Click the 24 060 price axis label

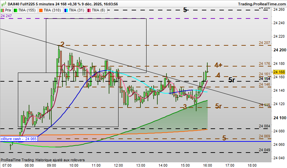click(279, 145)
